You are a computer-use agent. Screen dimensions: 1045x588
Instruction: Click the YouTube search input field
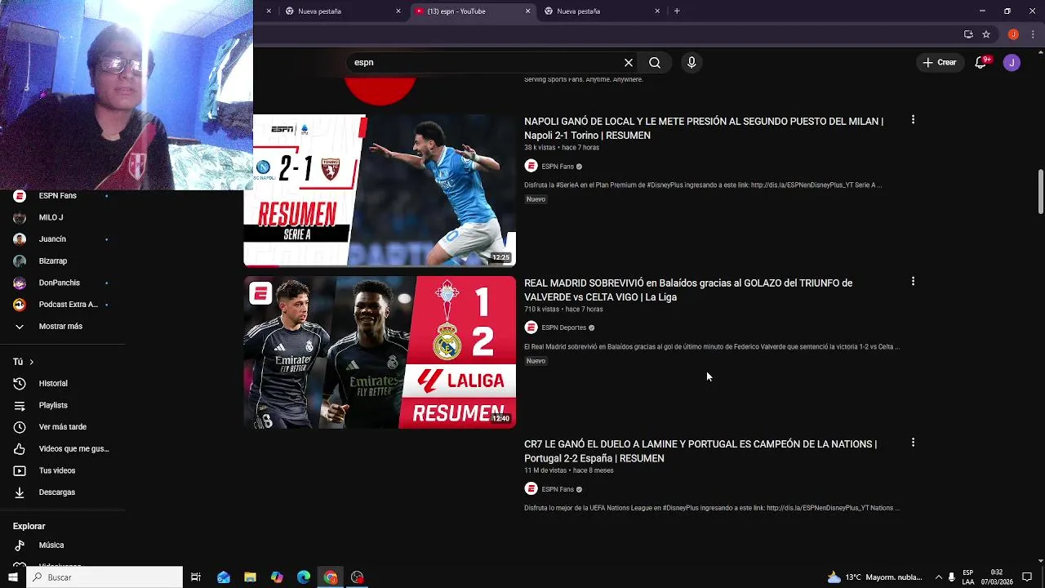486,62
